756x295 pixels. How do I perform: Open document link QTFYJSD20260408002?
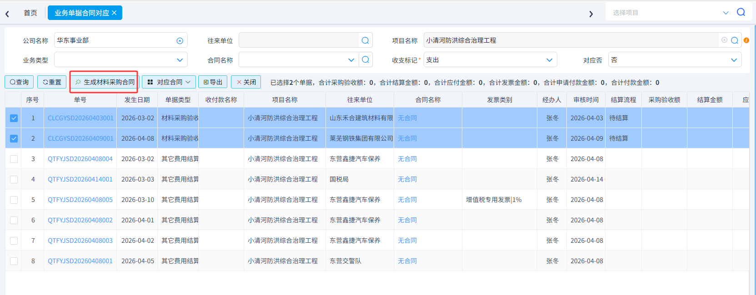point(80,220)
